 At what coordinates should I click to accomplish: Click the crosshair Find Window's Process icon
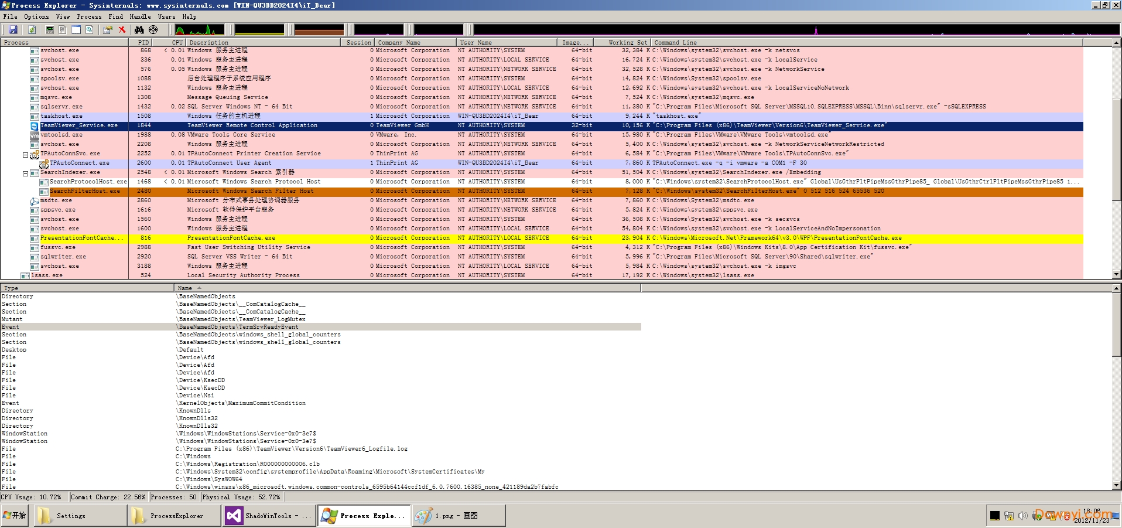[153, 29]
